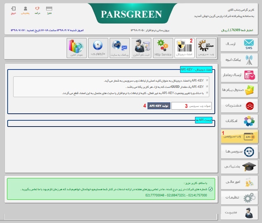This screenshot has width=262, height=223.
Task: Click the charge (شارژ) card icon
Action: [x=49, y=10]
